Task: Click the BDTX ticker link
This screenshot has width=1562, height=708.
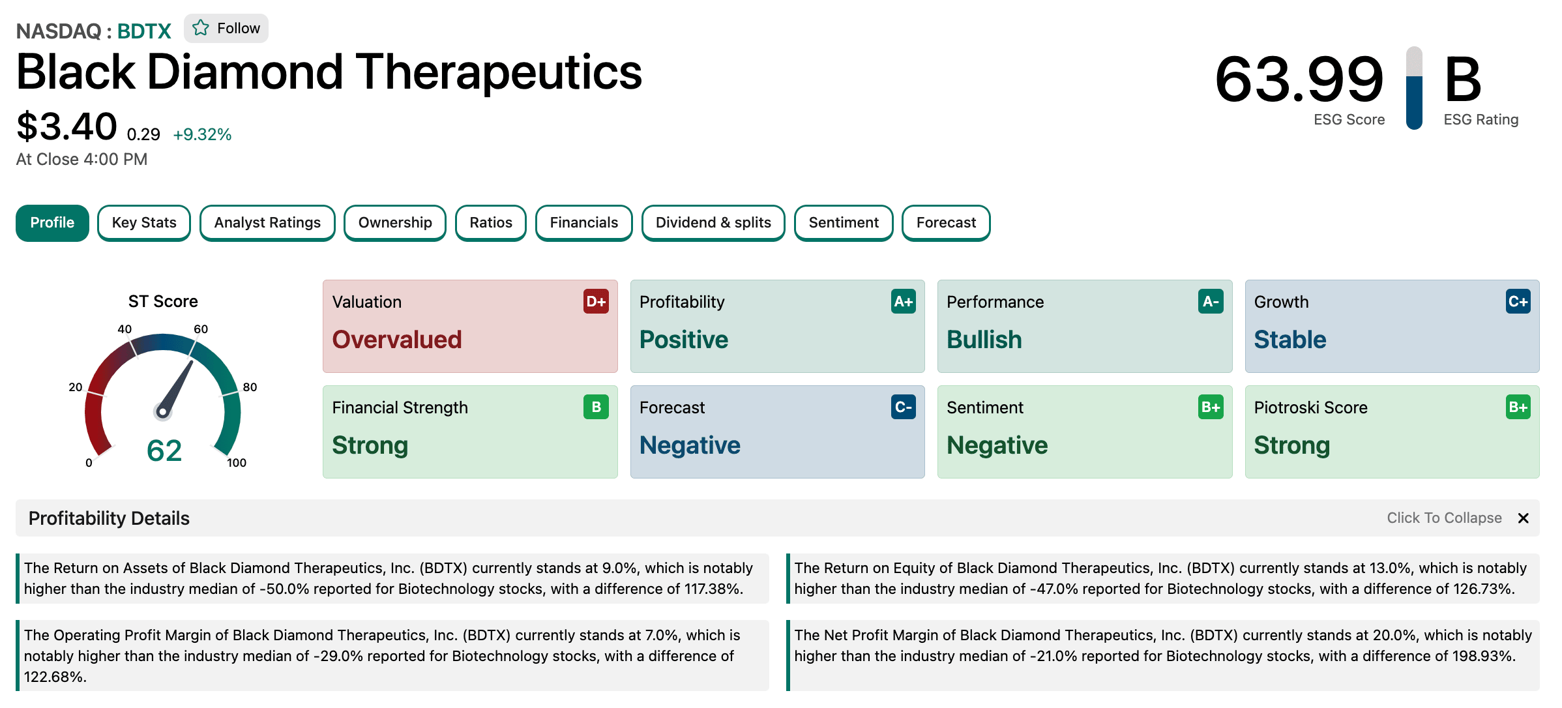Action: pos(144,31)
